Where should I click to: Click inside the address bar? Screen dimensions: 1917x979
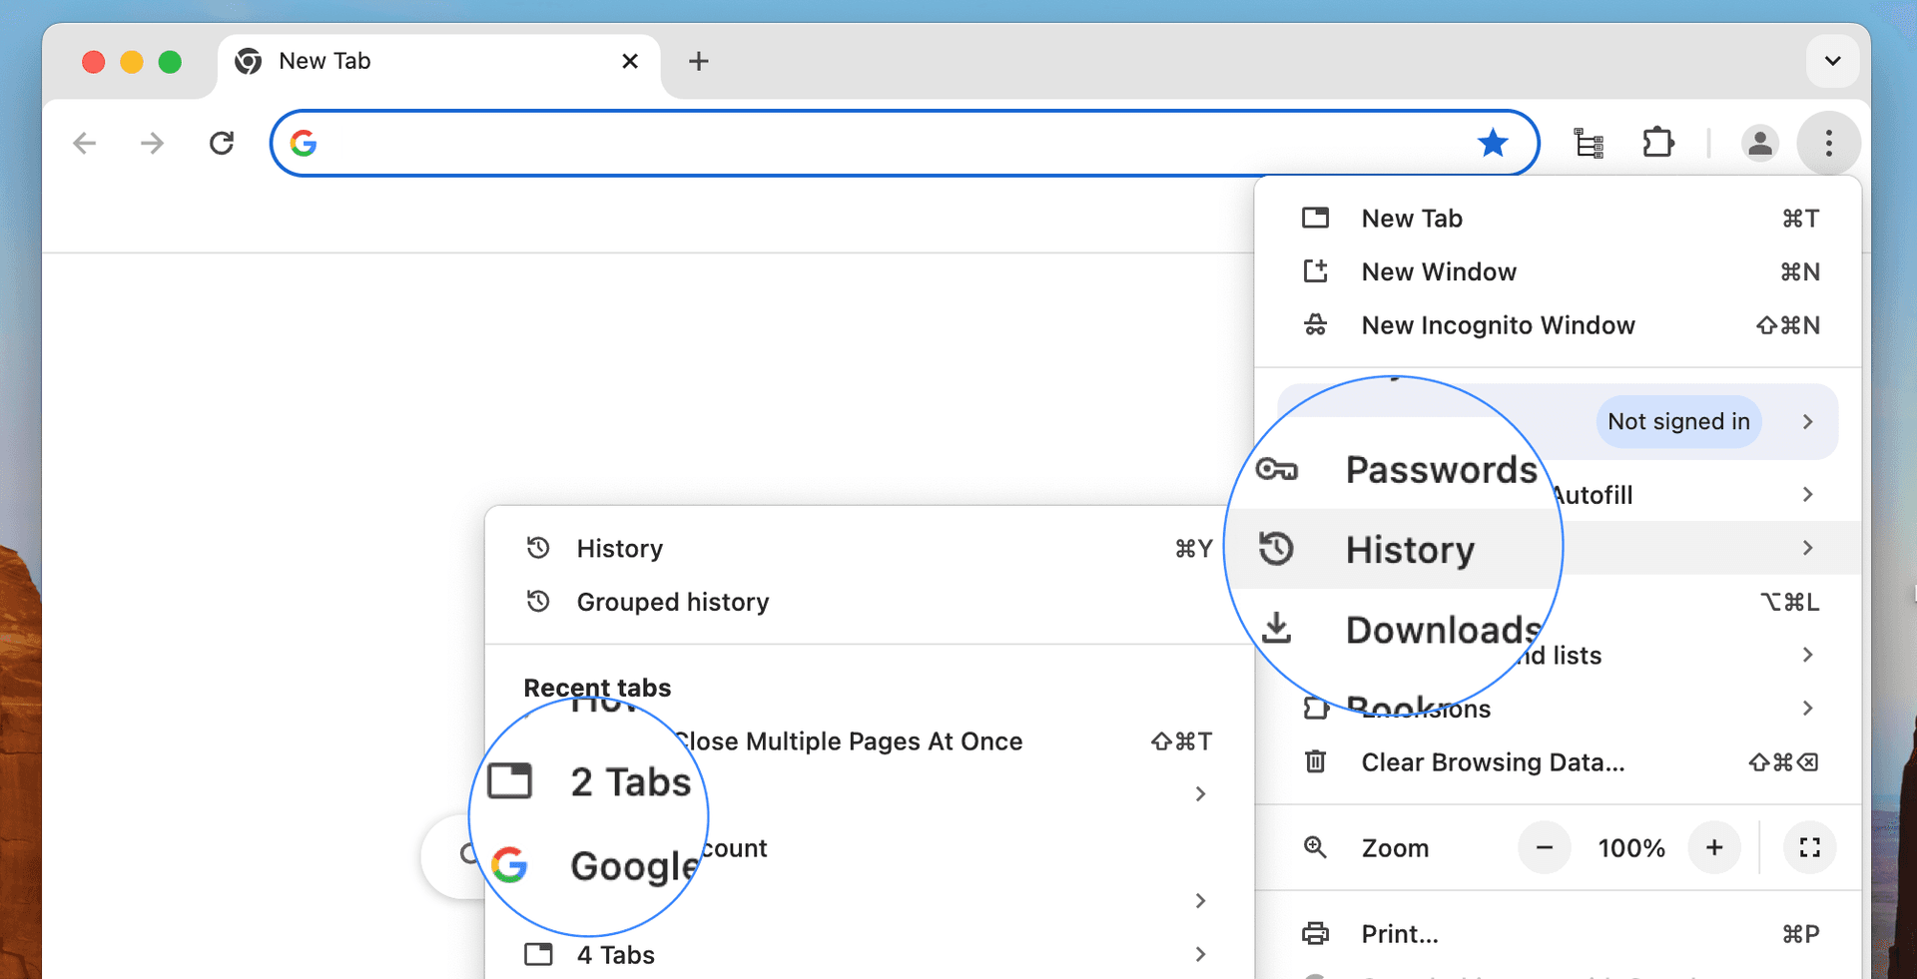click(x=899, y=143)
